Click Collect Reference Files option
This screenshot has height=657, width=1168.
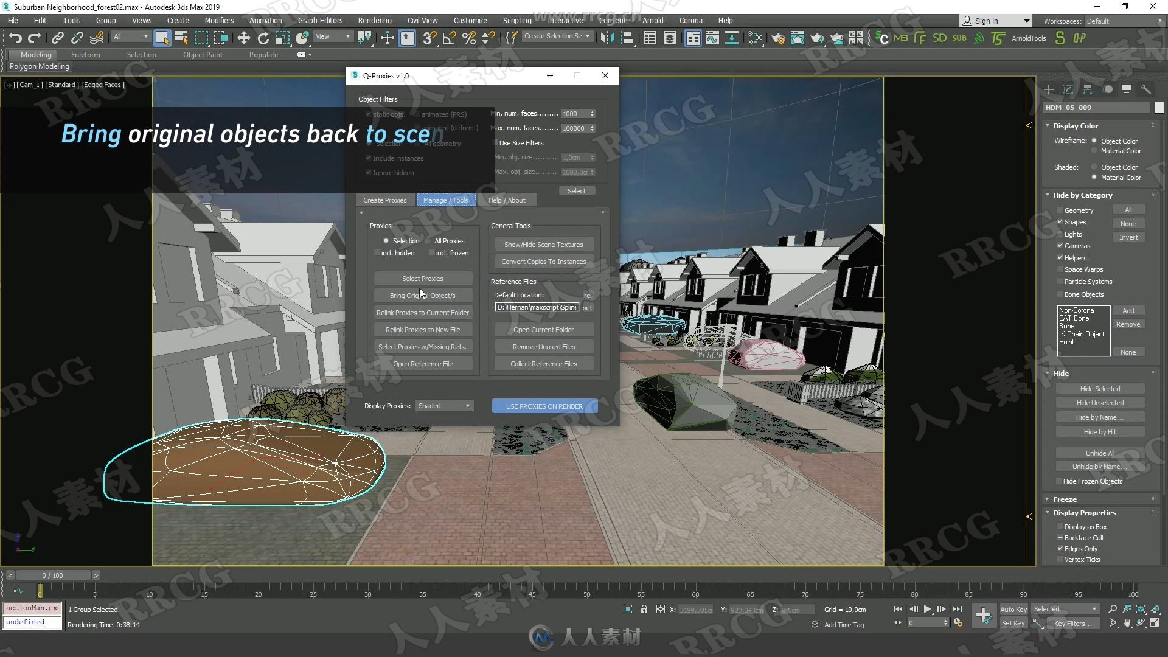pos(544,363)
